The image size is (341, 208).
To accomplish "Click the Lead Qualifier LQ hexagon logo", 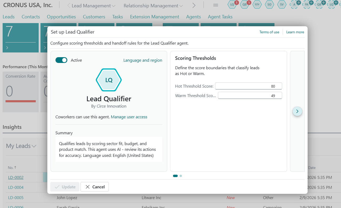I will click(x=109, y=80).
